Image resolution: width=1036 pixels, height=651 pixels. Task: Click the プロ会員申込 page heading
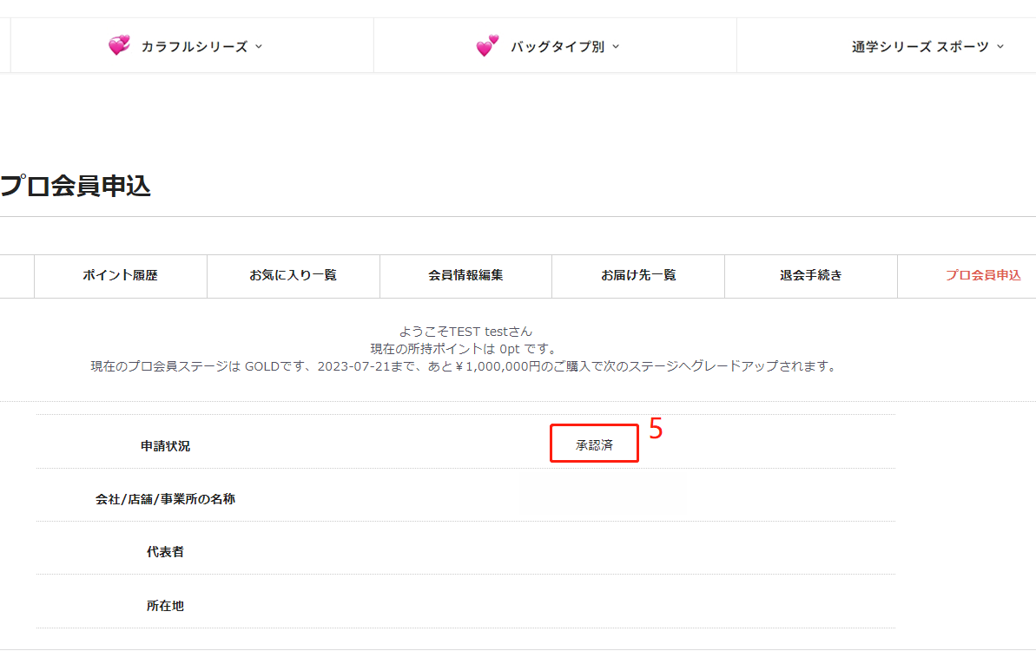76,186
